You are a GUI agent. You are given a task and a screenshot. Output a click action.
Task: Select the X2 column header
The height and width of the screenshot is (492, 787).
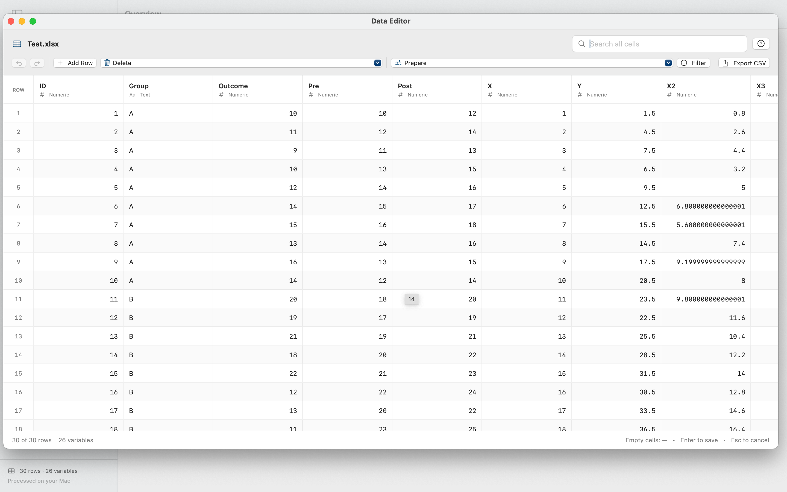tap(706, 90)
